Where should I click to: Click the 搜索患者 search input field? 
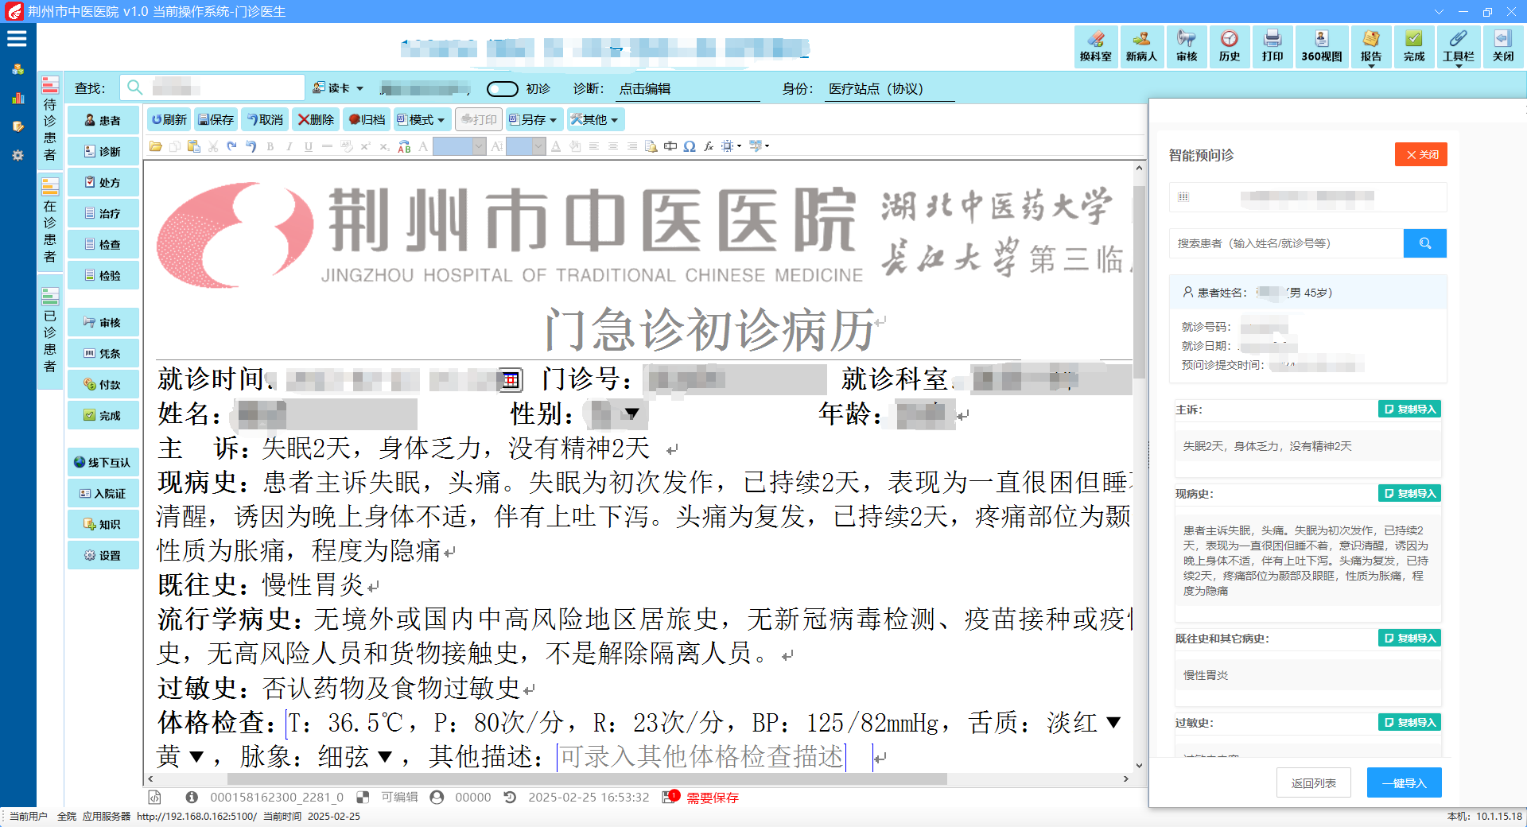click(x=1286, y=243)
